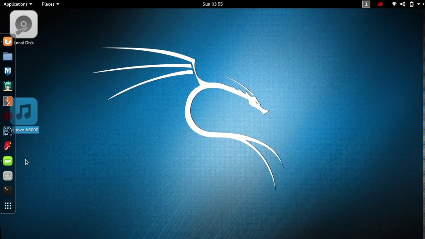425x239 pixels.
Task: Select the Local Disk desktop icon
Action: [24, 28]
